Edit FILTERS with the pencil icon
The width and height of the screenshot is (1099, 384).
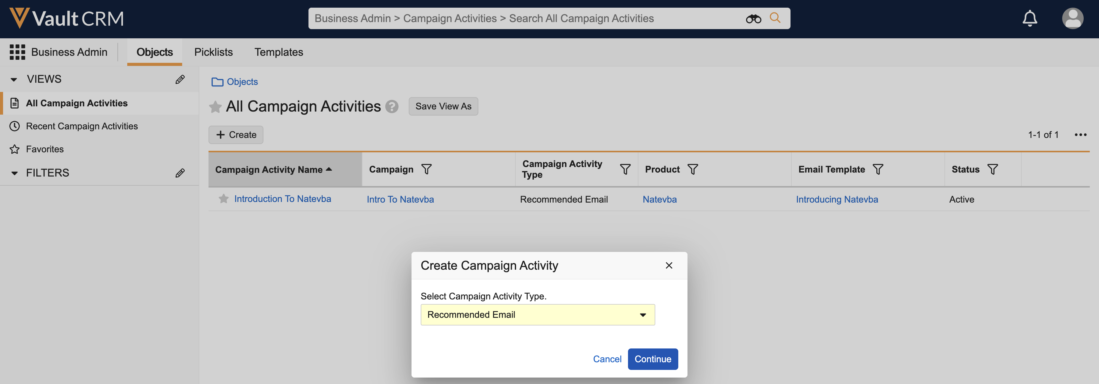[180, 173]
